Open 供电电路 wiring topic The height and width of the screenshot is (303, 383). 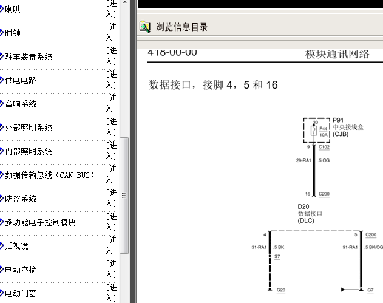point(21,80)
